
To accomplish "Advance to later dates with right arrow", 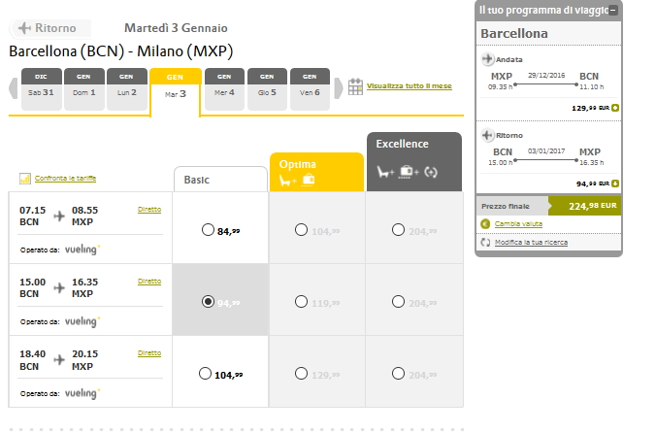I will pos(339,87).
